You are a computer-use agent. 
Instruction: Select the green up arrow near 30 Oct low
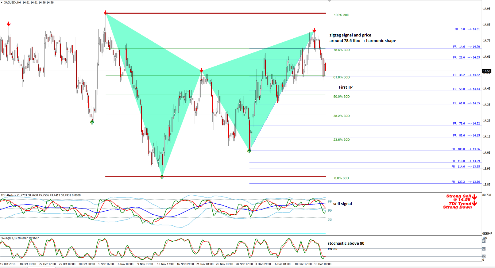pyautogui.click(x=92, y=122)
